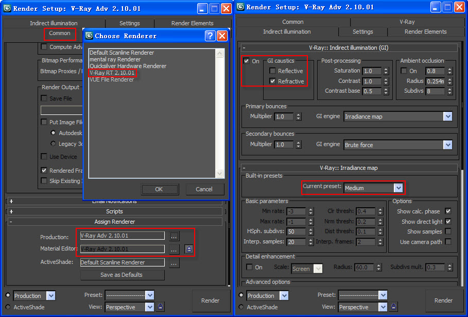This screenshot has width=468, height=317.
Task: Toggle Reflective GI caustics
Action: pyautogui.click(x=272, y=71)
